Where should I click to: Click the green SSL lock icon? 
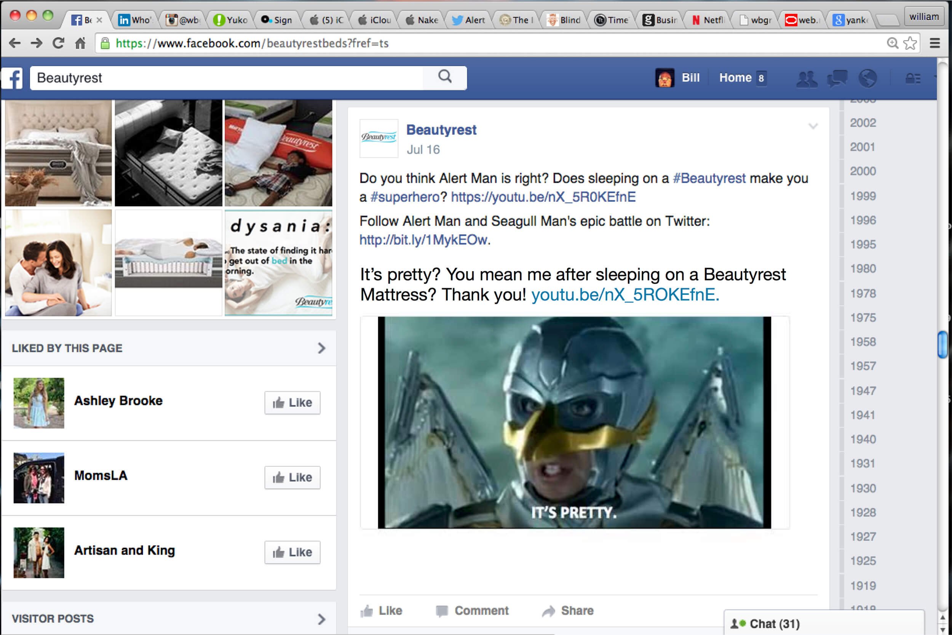click(x=105, y=43)
